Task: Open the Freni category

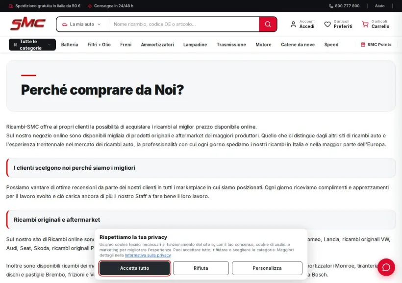Action: point(126,45)
